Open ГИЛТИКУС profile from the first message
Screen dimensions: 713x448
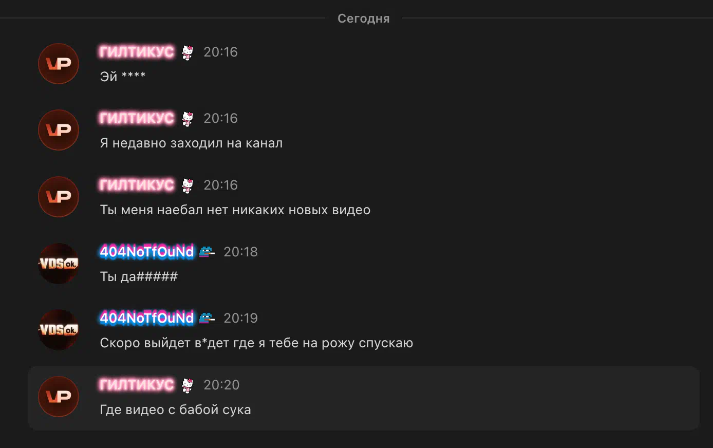tap(137, 52)
